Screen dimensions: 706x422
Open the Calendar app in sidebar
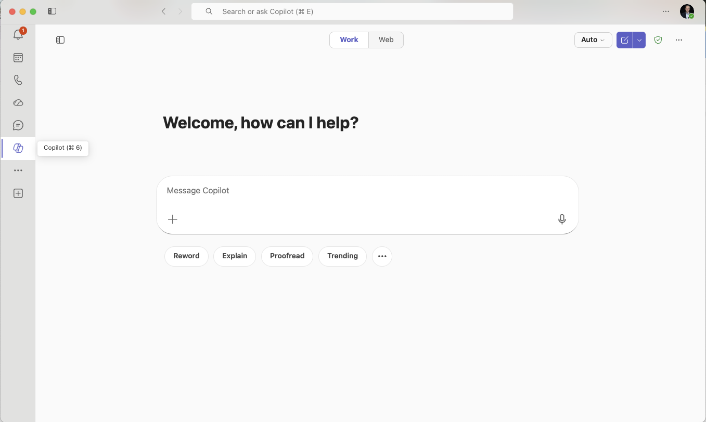point(18,58)
